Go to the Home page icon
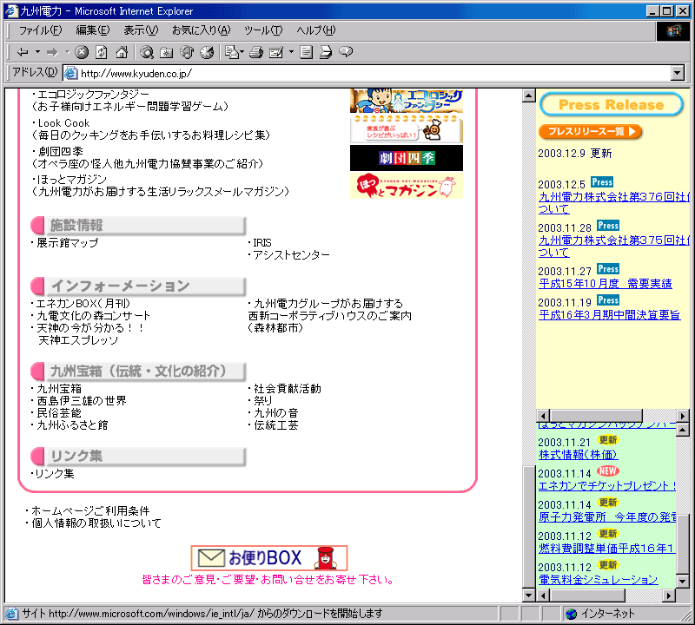The width and height of the screenshot is (695, 625). 122,52
